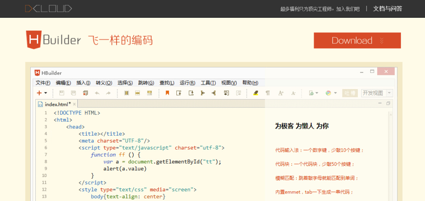The height and width of the screenshot is (201, 425).
Task: Click the previous-mark up-arrow page icon
Action: (178, 93)
